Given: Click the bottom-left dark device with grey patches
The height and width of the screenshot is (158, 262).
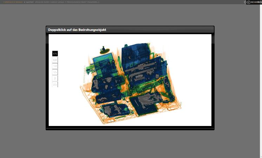Looking at the screenshot, I should pos(113,110).
